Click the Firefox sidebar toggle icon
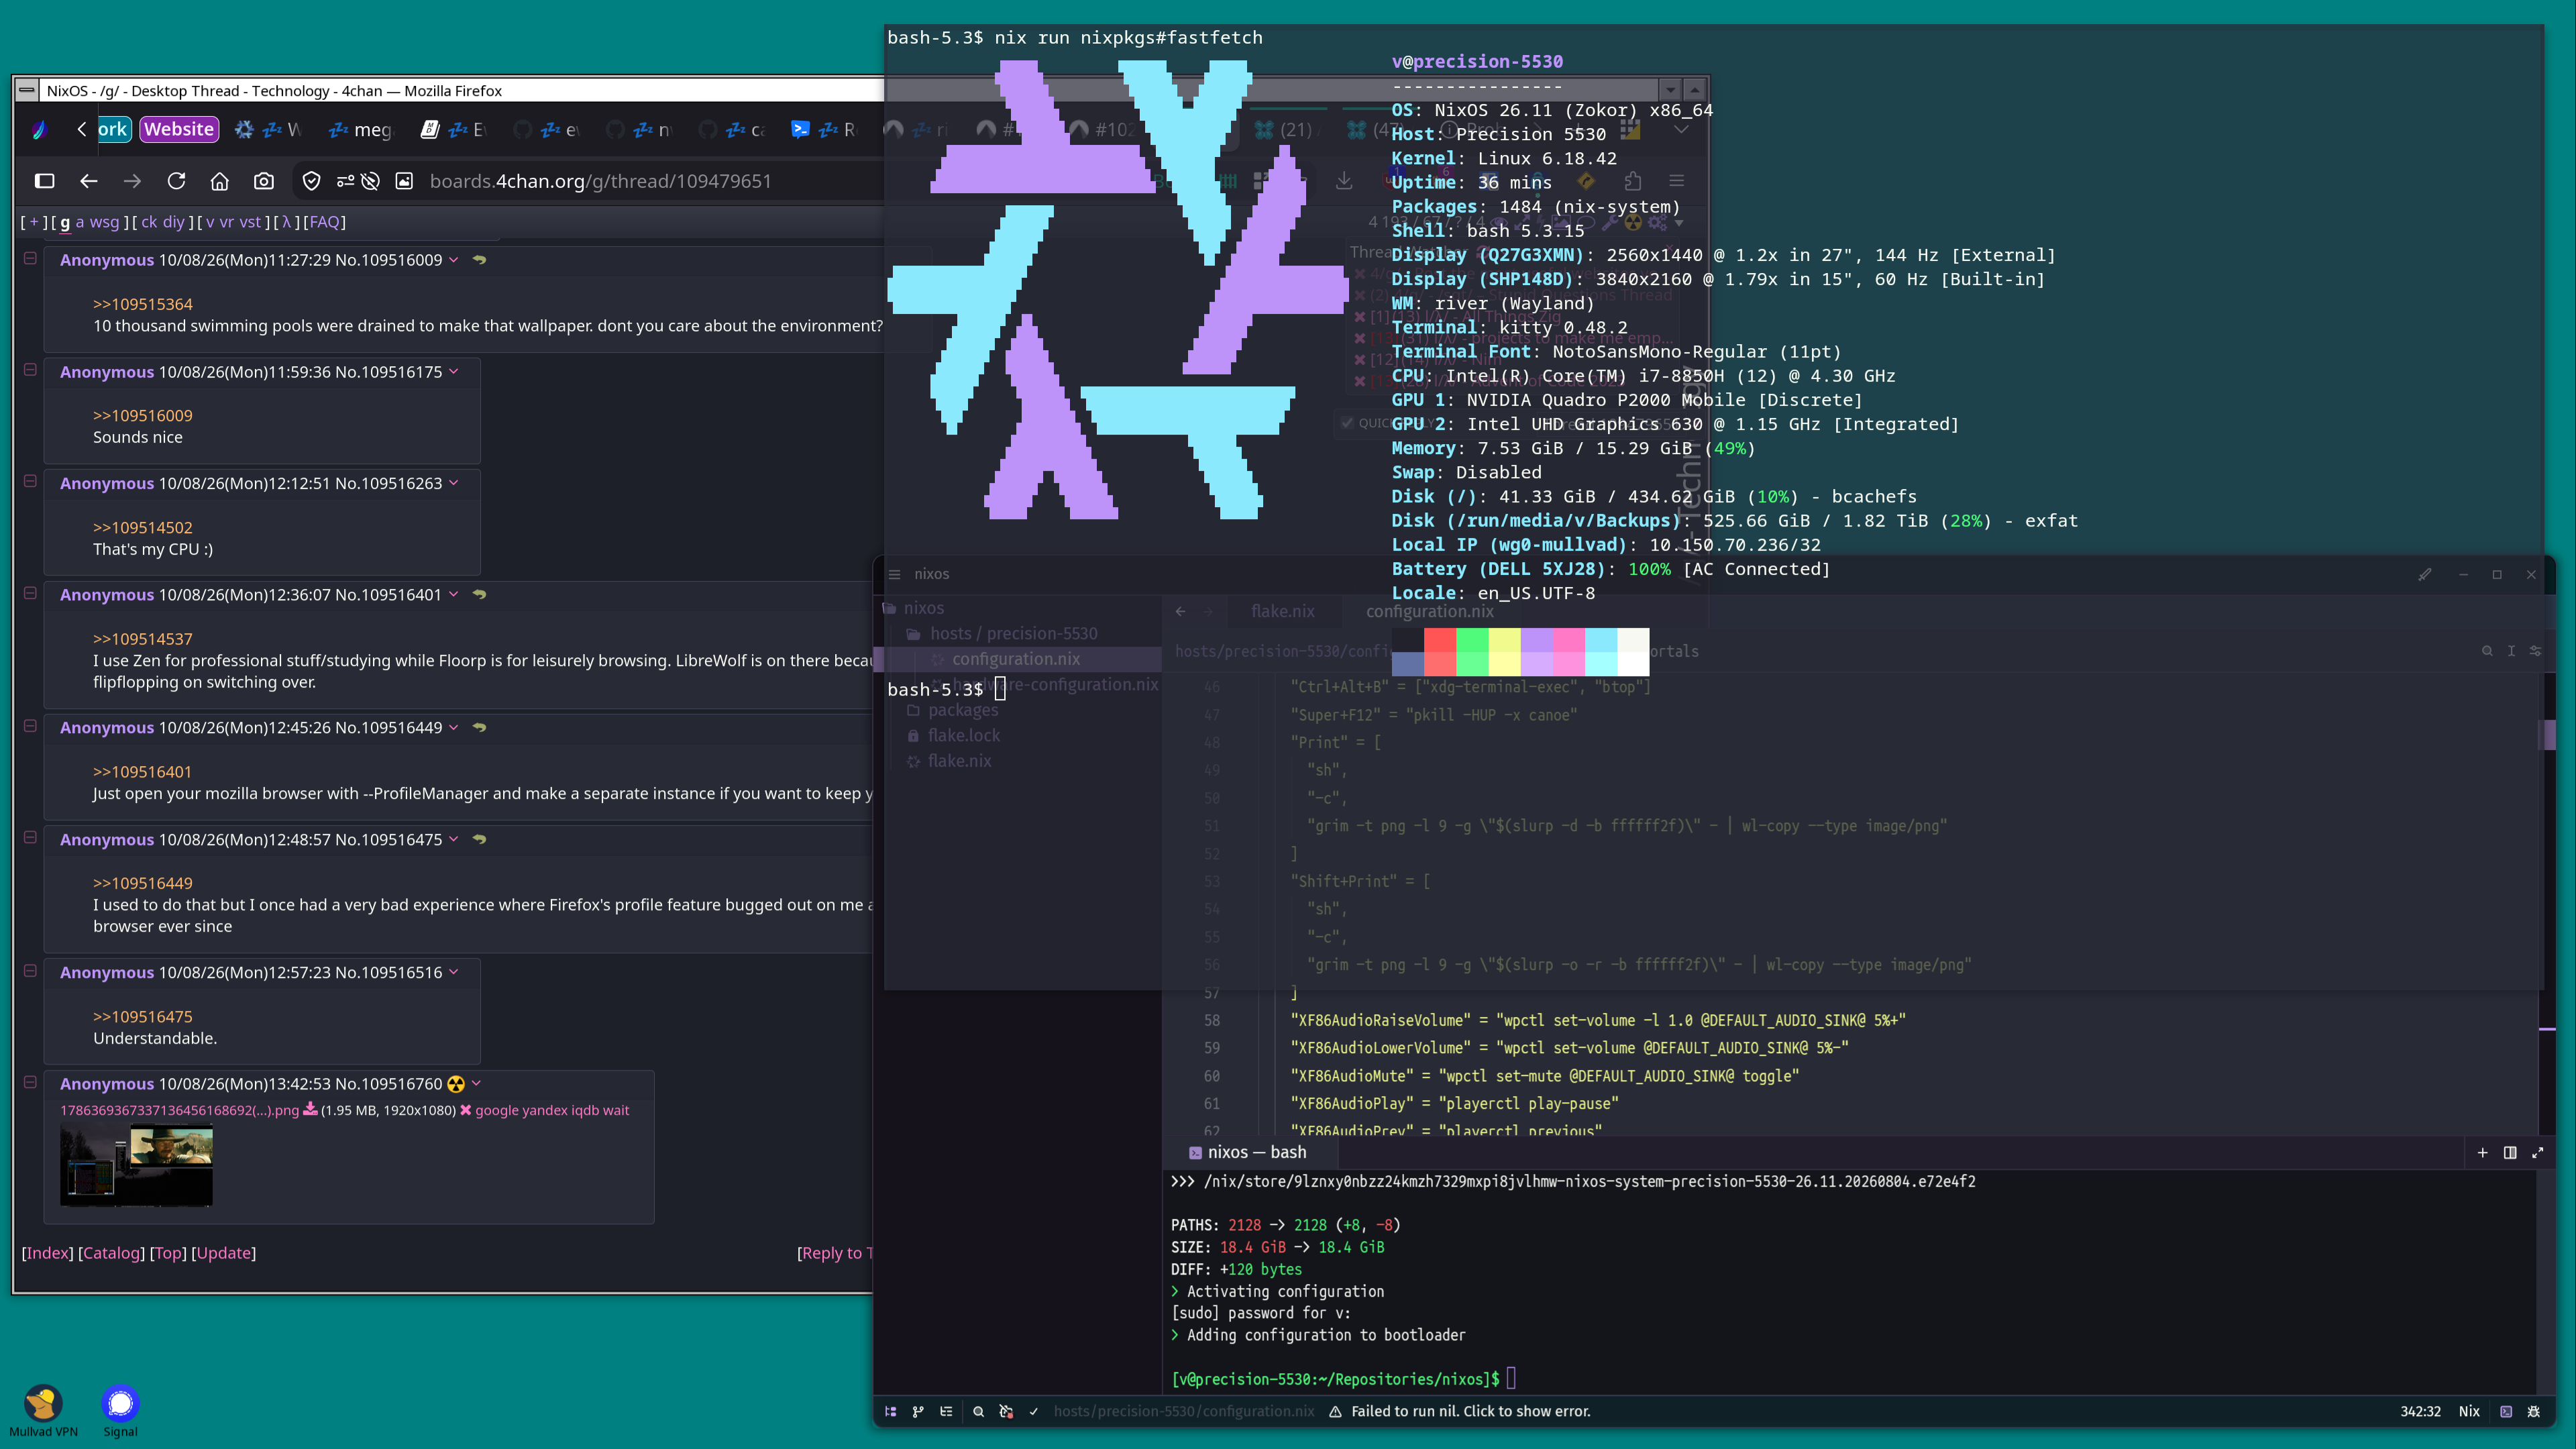The width and height of the screenshot is (2576, 1449). pyautogui.click(x=45, y=181)
